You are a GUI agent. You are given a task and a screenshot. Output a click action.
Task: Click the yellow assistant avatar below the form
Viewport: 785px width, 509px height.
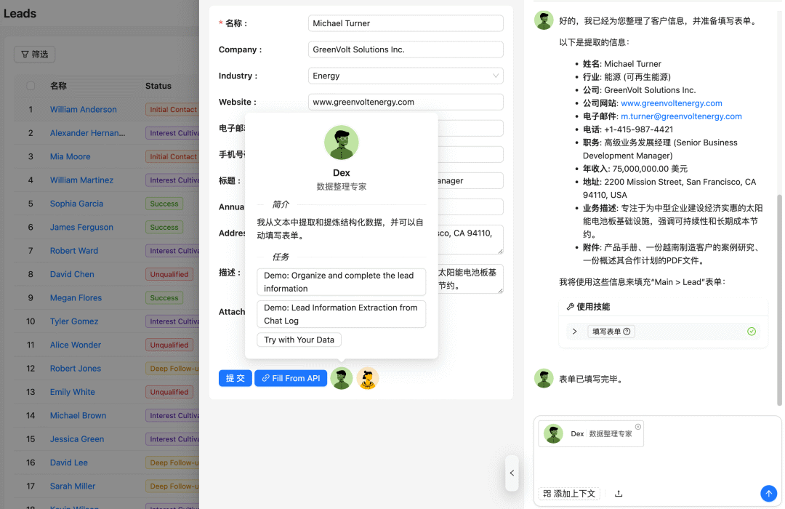click(368, 378)
